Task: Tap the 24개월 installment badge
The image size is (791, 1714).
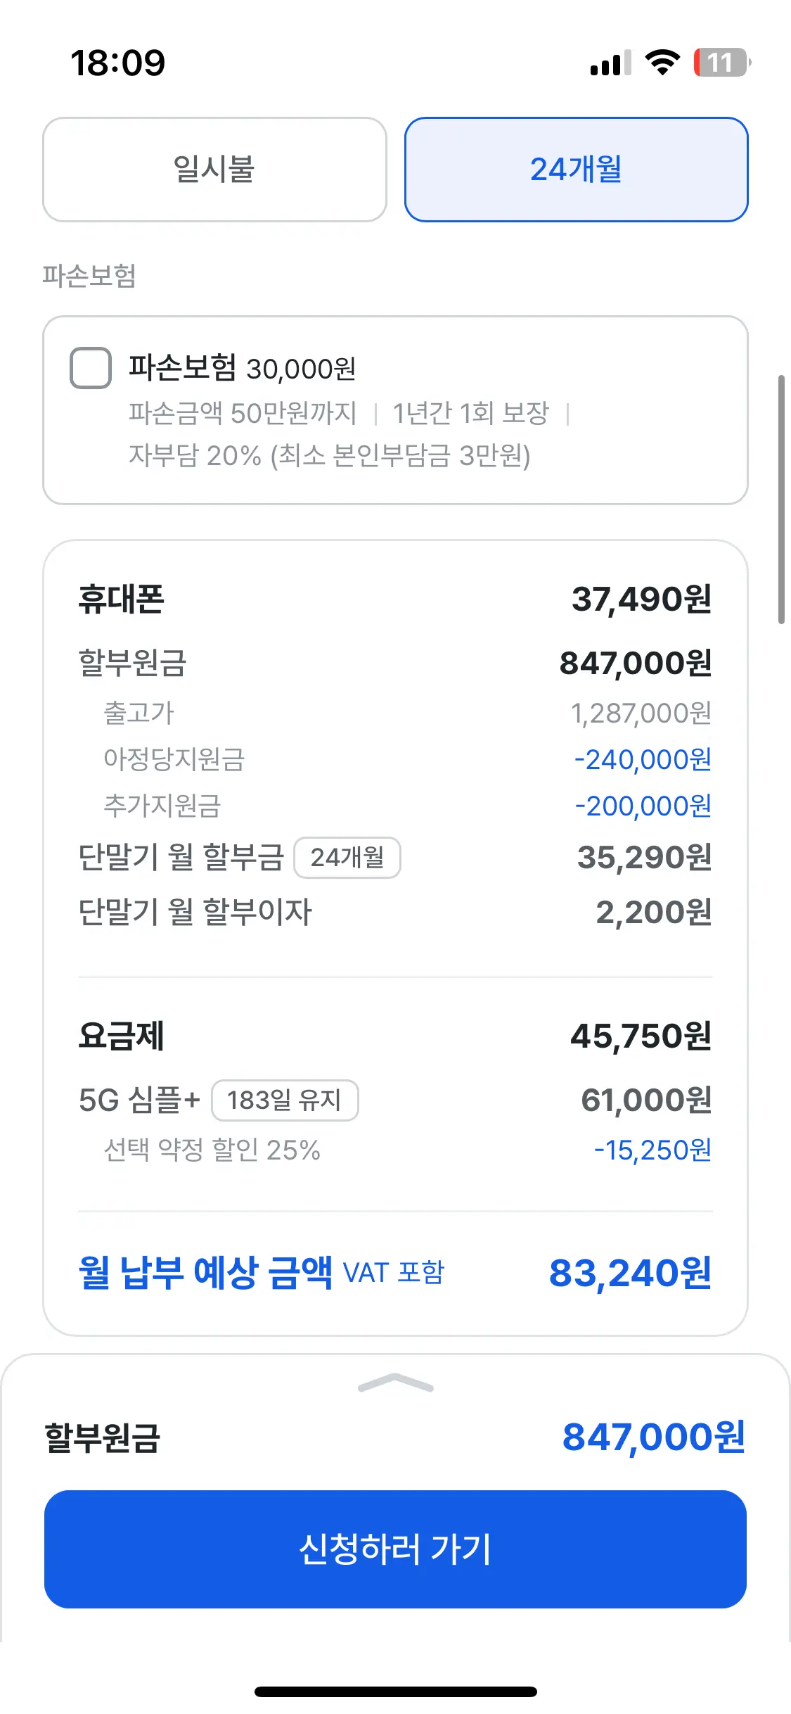Action: pos(347,858)
